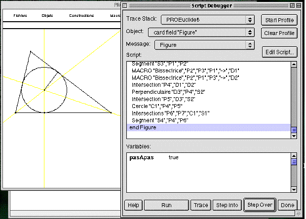Click the resize grip of Script Debugger
306x219 pixels.
(297, 213)
